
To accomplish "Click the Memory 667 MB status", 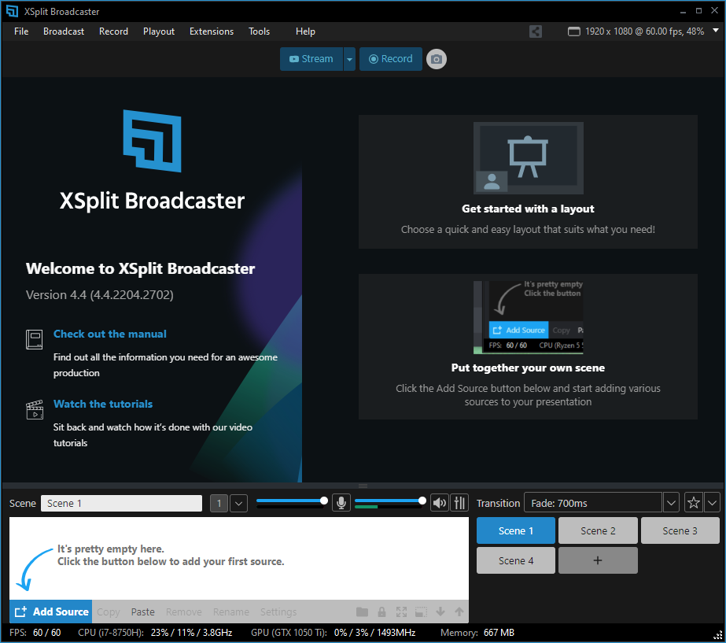I will tap(477, 633).
